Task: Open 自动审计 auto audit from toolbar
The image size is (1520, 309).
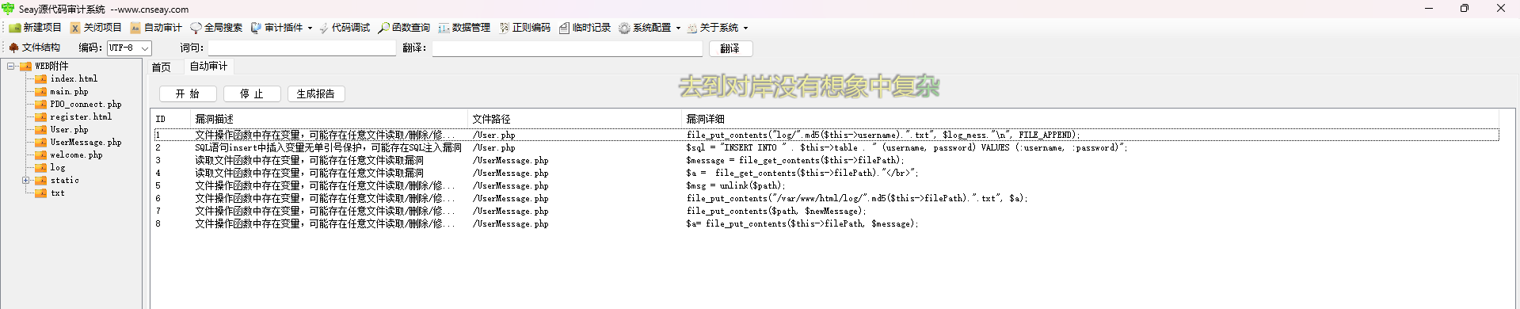Action: tap(156, 28)
